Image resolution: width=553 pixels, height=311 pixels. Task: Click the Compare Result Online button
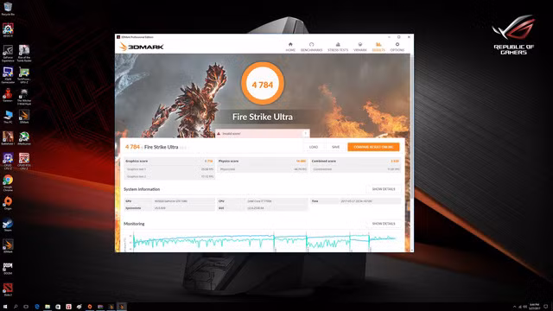click(373, 147)
